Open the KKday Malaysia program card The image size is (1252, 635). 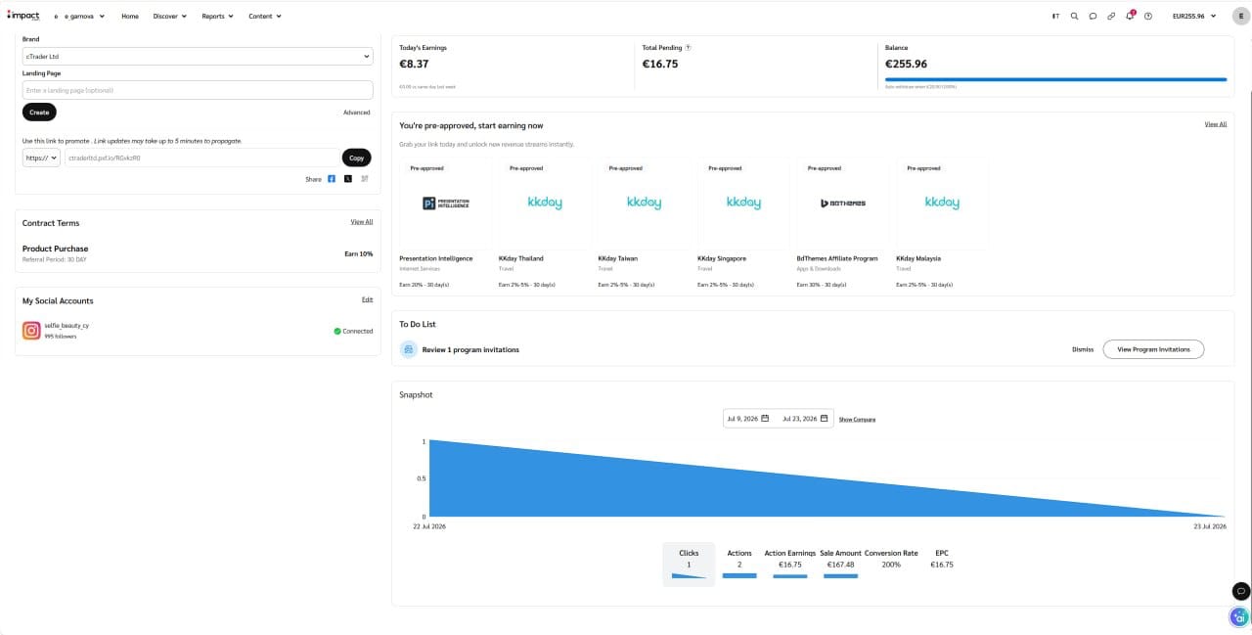[942, 225]
